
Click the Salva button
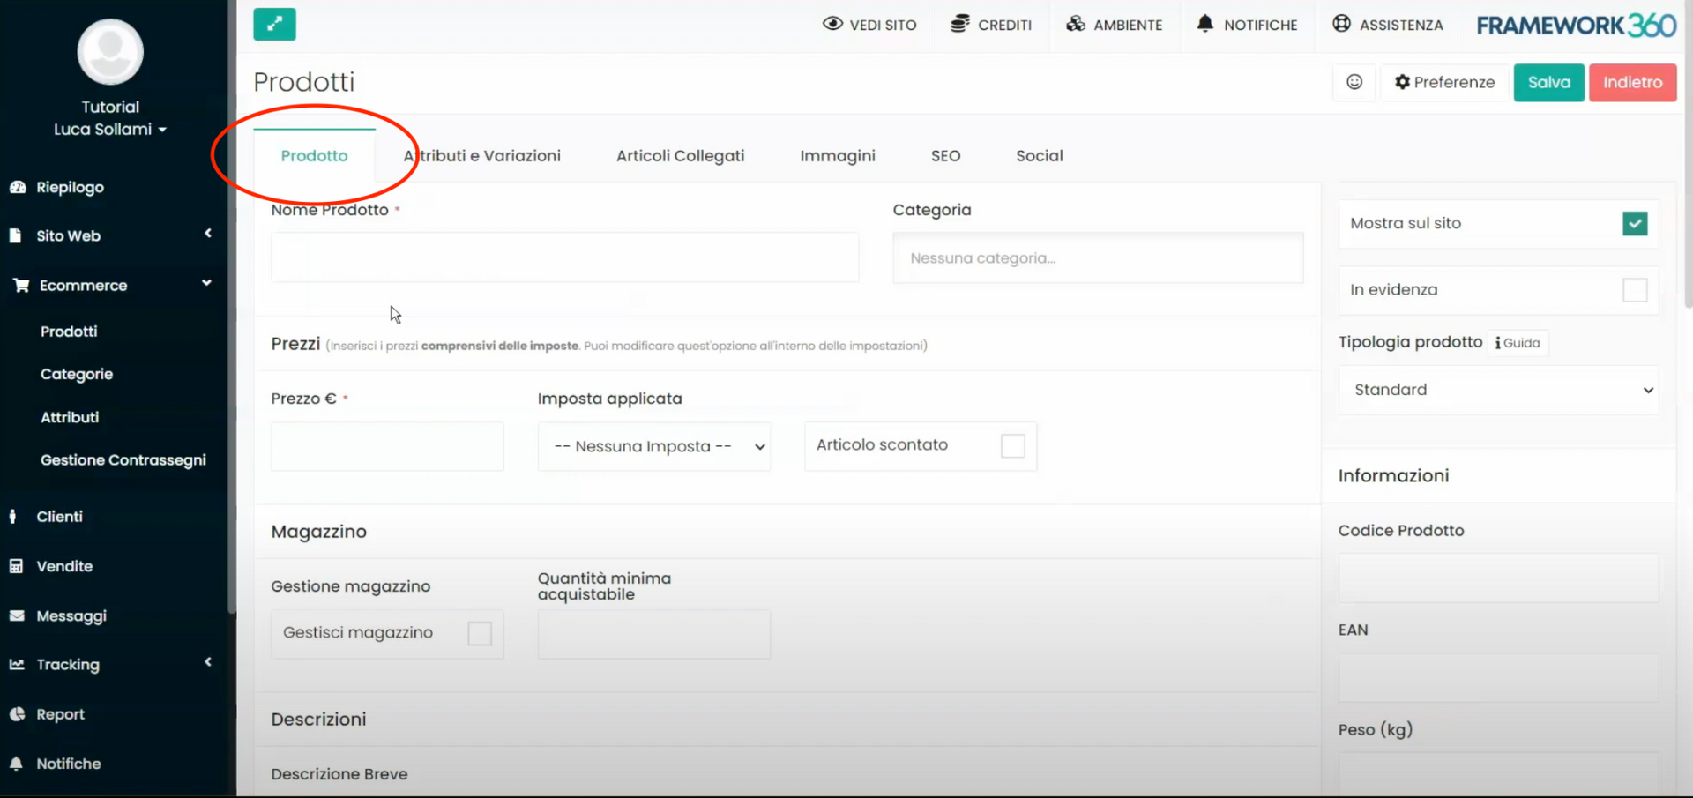(1548, 82)
